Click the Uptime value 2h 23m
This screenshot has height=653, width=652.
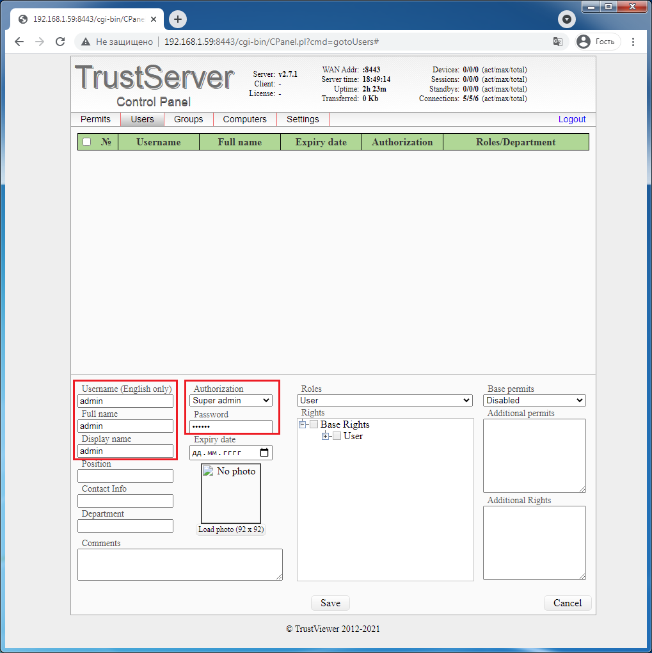point(374,89)
